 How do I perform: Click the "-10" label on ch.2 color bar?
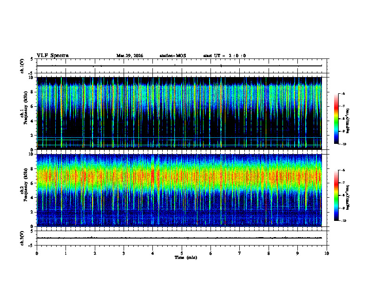pos(343,221)
